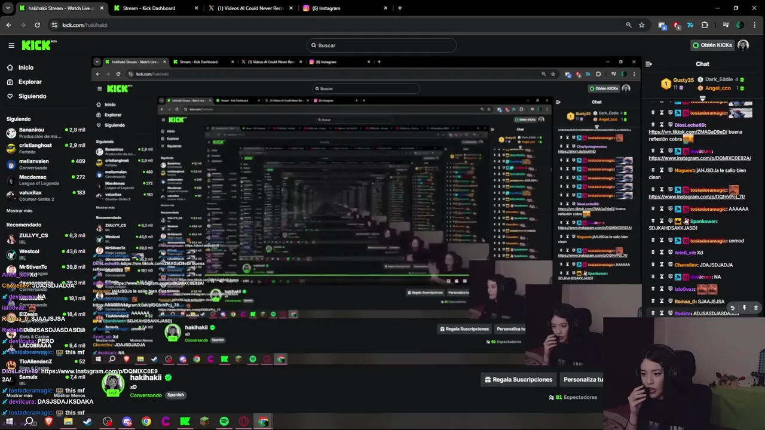The image size is (765, 430).
Task: Timeout Chevellev using the hourglass icon
Action: coord(662,265)
